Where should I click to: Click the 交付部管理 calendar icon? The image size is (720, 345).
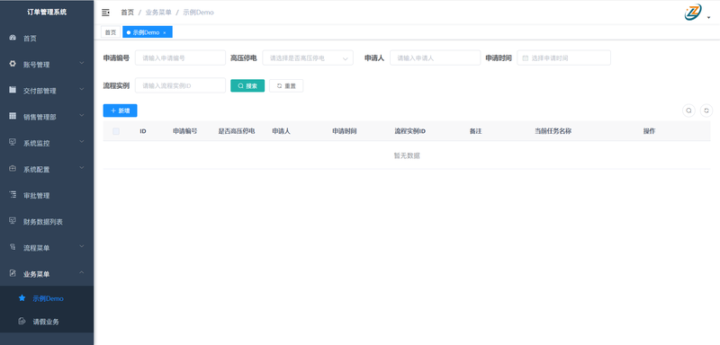click(13, 90)
